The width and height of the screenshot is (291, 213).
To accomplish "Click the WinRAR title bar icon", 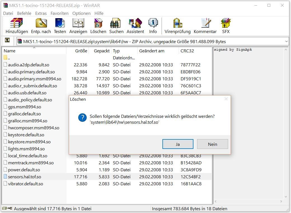I will point(5,5).
